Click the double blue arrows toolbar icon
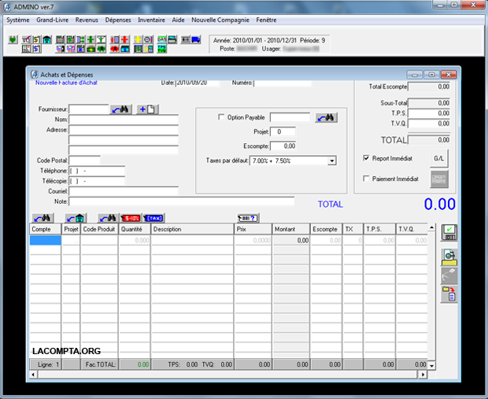 click(80, 39)
